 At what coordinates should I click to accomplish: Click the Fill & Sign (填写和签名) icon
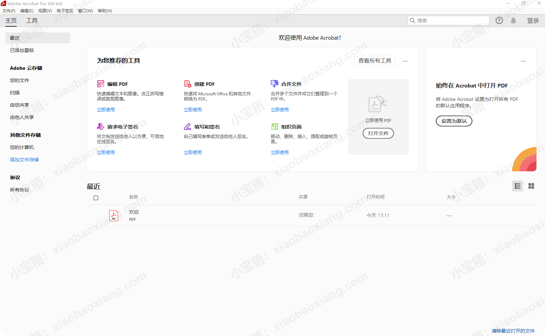coord(188,126)
